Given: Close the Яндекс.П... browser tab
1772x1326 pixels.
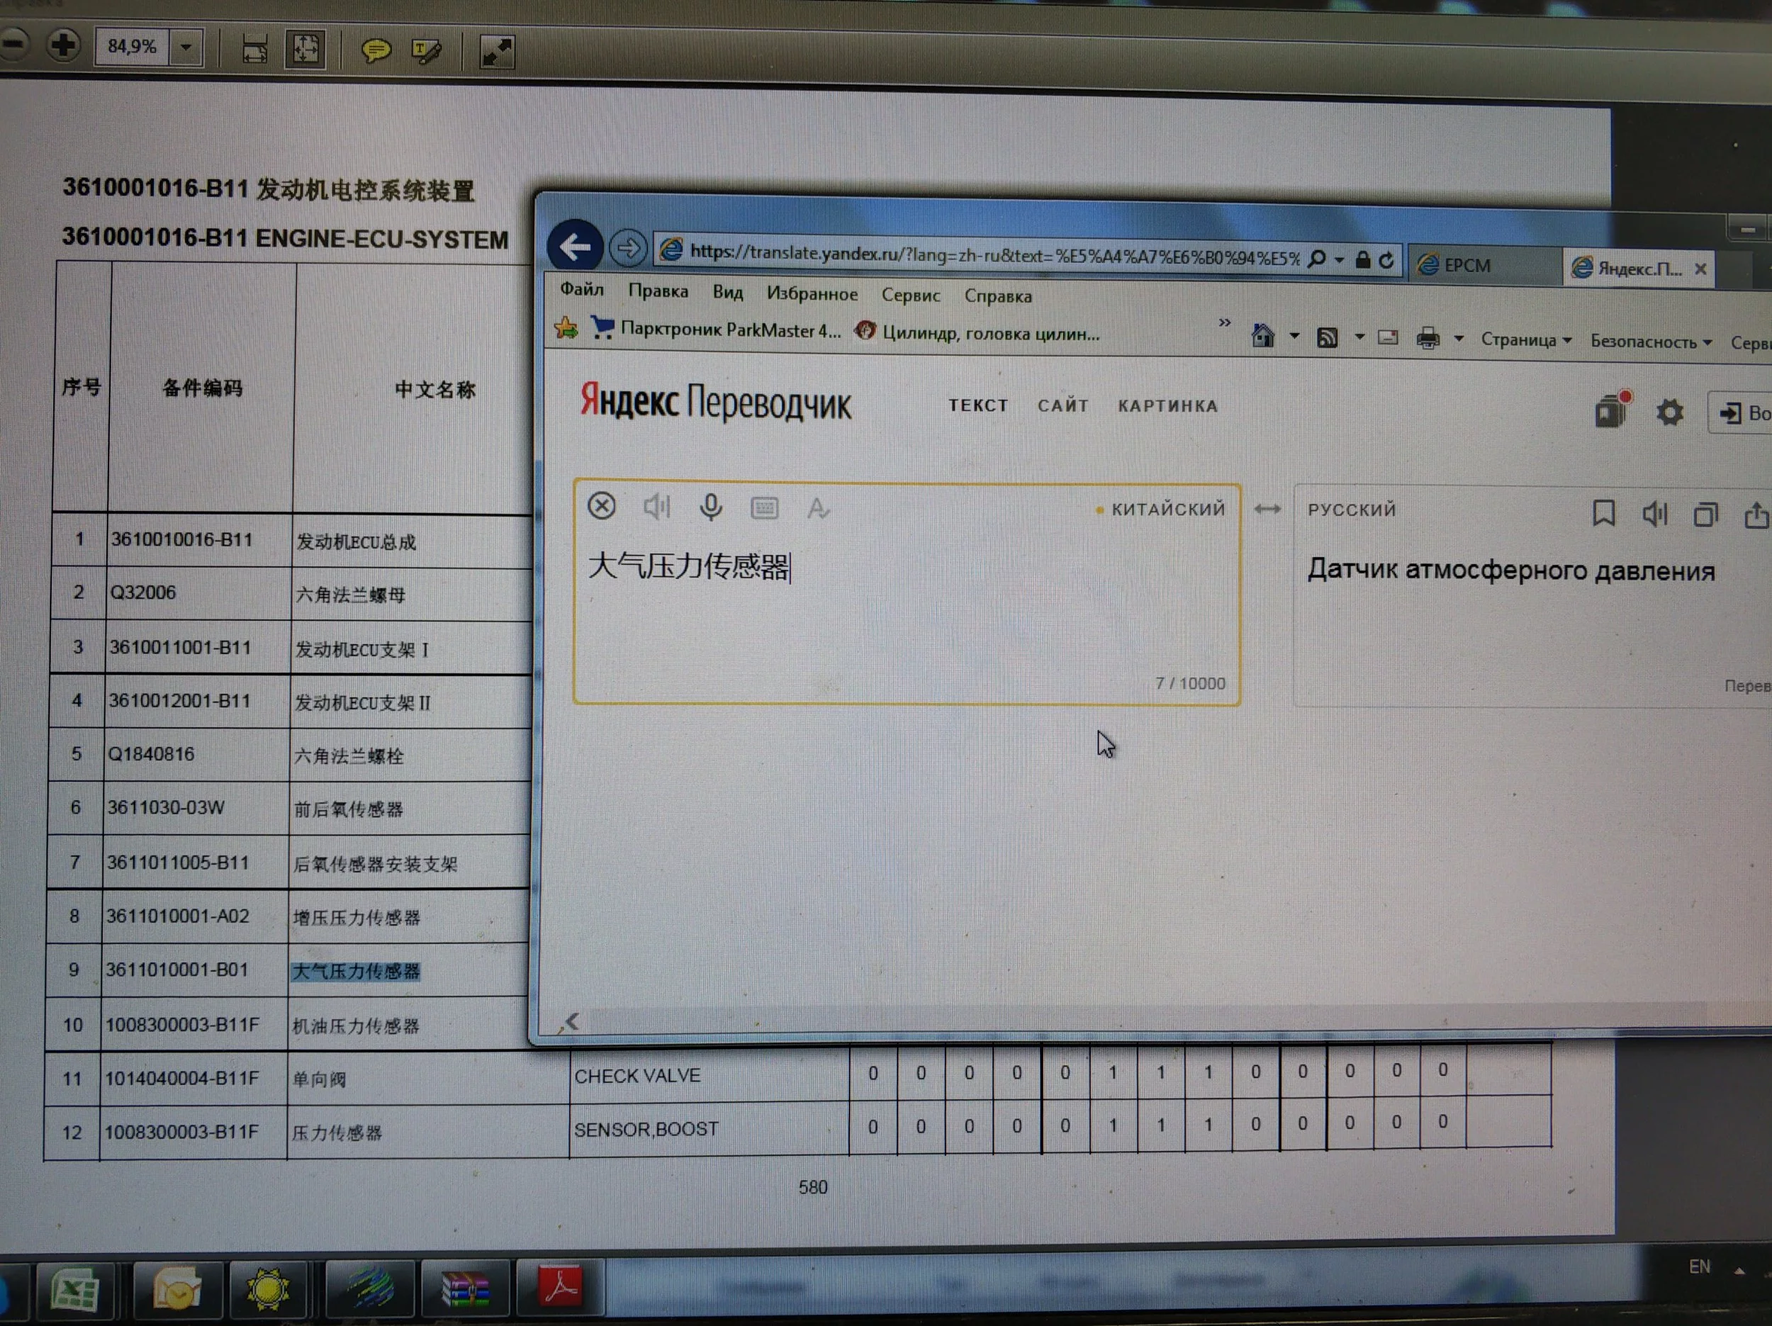Looking at the screenshot, I should 1700,269.
